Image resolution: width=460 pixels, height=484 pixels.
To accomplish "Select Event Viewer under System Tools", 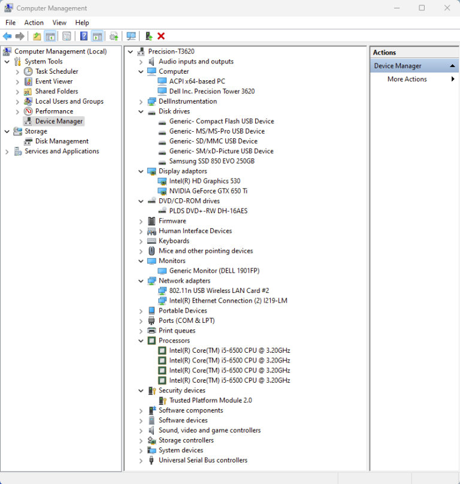I will (53, 81).
